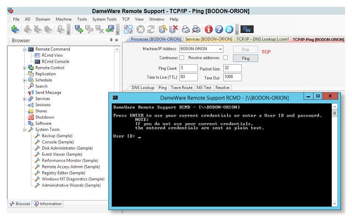Click RCMD console scrollbar up arrow
This screenshot has height=220, width=352.
pyautogui.click(x=334, y=107)
